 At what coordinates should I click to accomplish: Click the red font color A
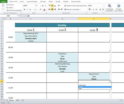tap(44, 9)
